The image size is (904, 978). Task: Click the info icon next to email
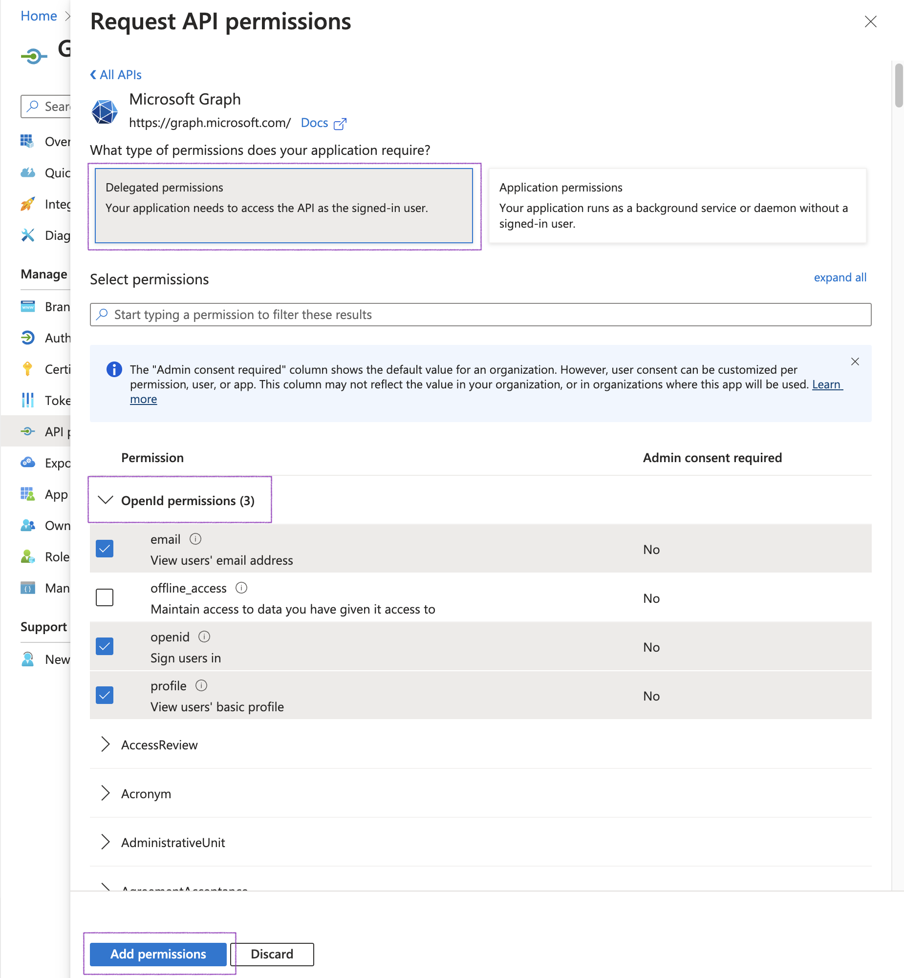195,539
